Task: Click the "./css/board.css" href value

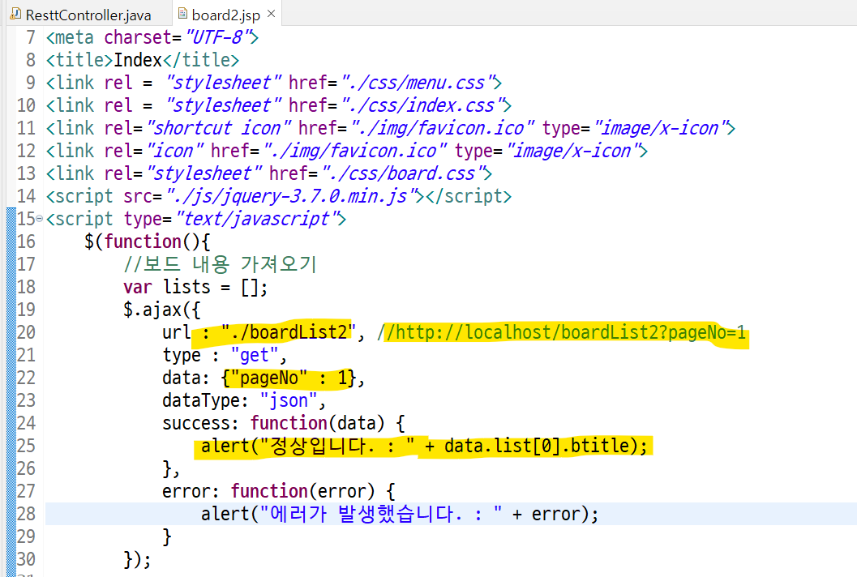Action: pyautogui.click(x=403, y=173)
